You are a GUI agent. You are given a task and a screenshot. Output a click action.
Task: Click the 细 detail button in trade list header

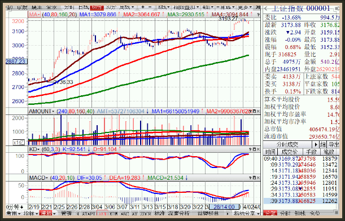[x=323, y=144]
